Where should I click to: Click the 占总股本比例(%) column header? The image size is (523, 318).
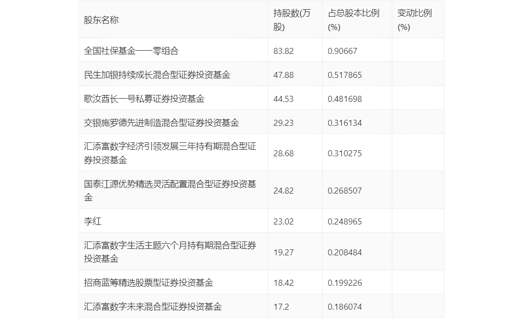tap(354, 20)
